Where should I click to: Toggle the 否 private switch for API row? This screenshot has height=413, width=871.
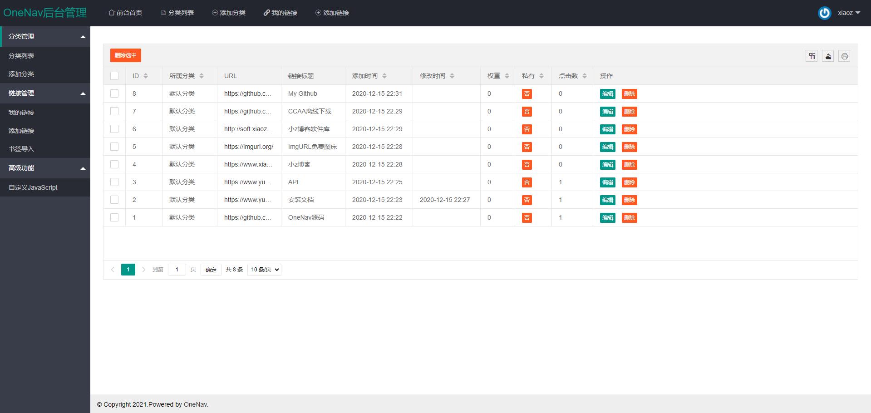click(x=526, y=182)
